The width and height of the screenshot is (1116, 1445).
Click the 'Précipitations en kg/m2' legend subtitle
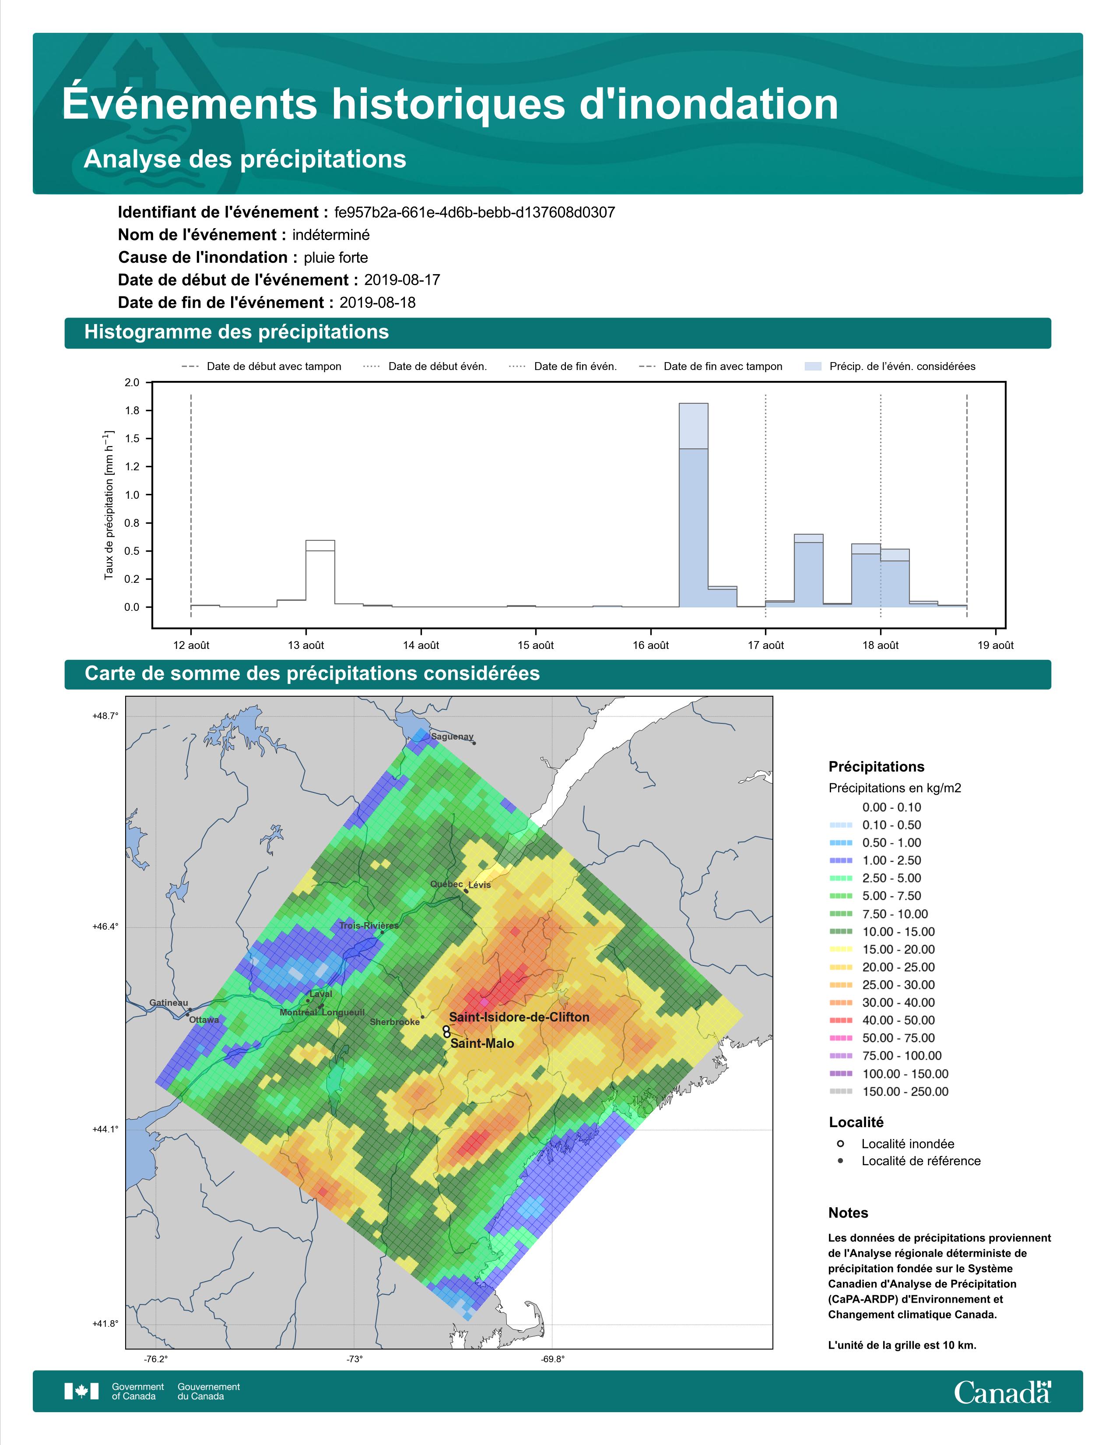tap(895, 788)
